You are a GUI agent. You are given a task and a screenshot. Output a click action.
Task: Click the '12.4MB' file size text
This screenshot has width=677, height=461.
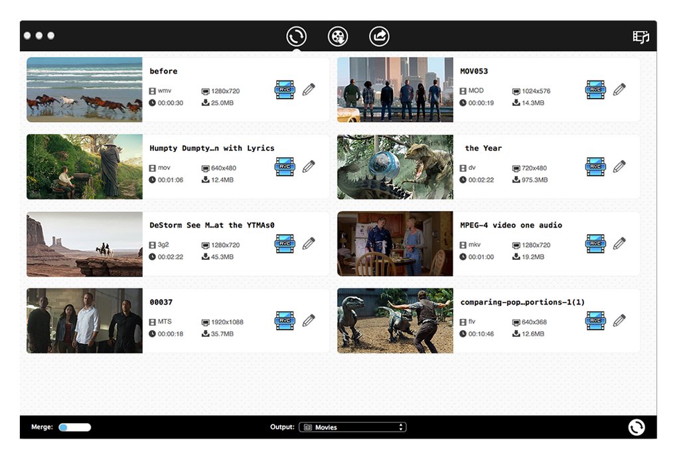click(222, 180)
